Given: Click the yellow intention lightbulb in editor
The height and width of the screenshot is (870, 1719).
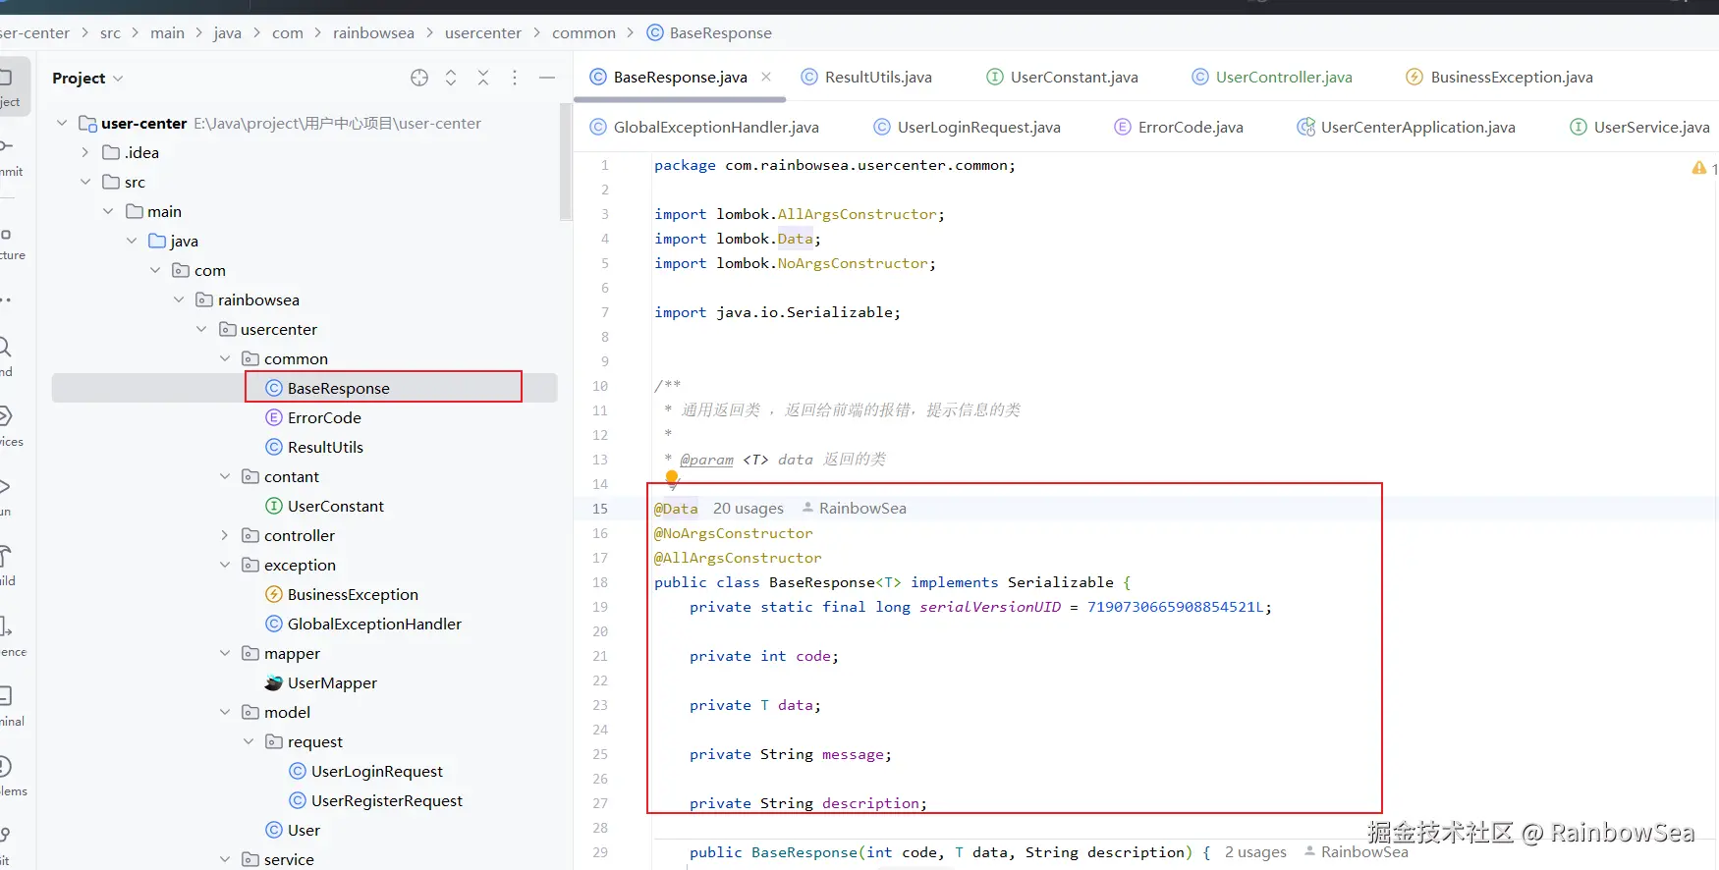Looking at the screenshot, I should coord(672,478).
